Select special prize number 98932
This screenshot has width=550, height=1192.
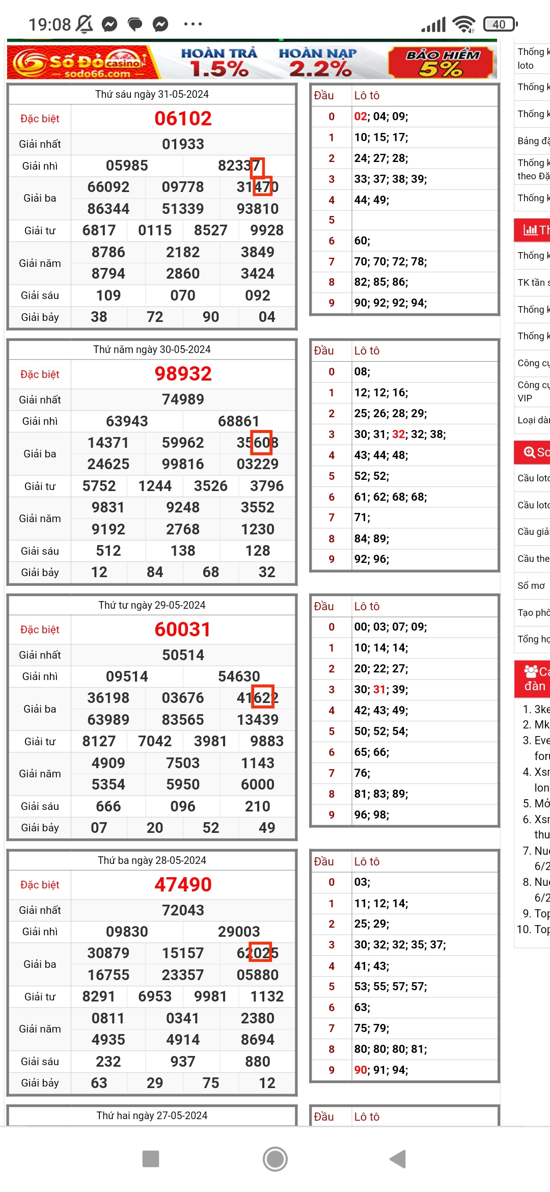click(x=183, y=374)
